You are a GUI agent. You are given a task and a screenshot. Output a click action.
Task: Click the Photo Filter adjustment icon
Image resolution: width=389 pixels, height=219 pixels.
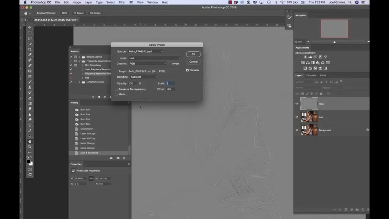(318, 63)
